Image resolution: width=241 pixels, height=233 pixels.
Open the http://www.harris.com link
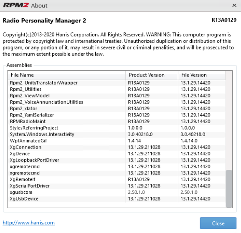[28, 223]
